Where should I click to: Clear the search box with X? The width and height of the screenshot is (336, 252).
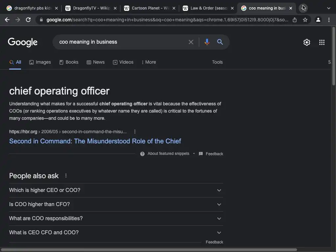(x=191, y=42)
